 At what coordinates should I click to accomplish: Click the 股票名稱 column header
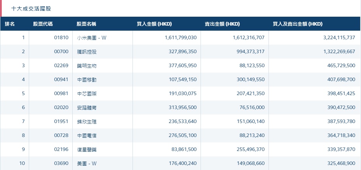pos(86,24)
